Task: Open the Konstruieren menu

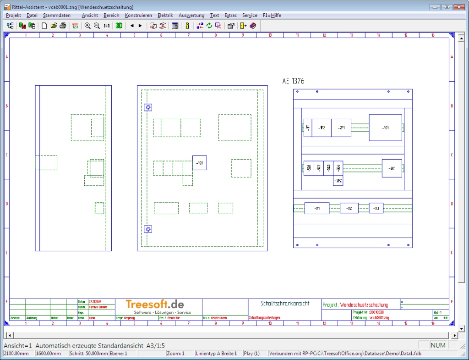Action: (138, 15)
